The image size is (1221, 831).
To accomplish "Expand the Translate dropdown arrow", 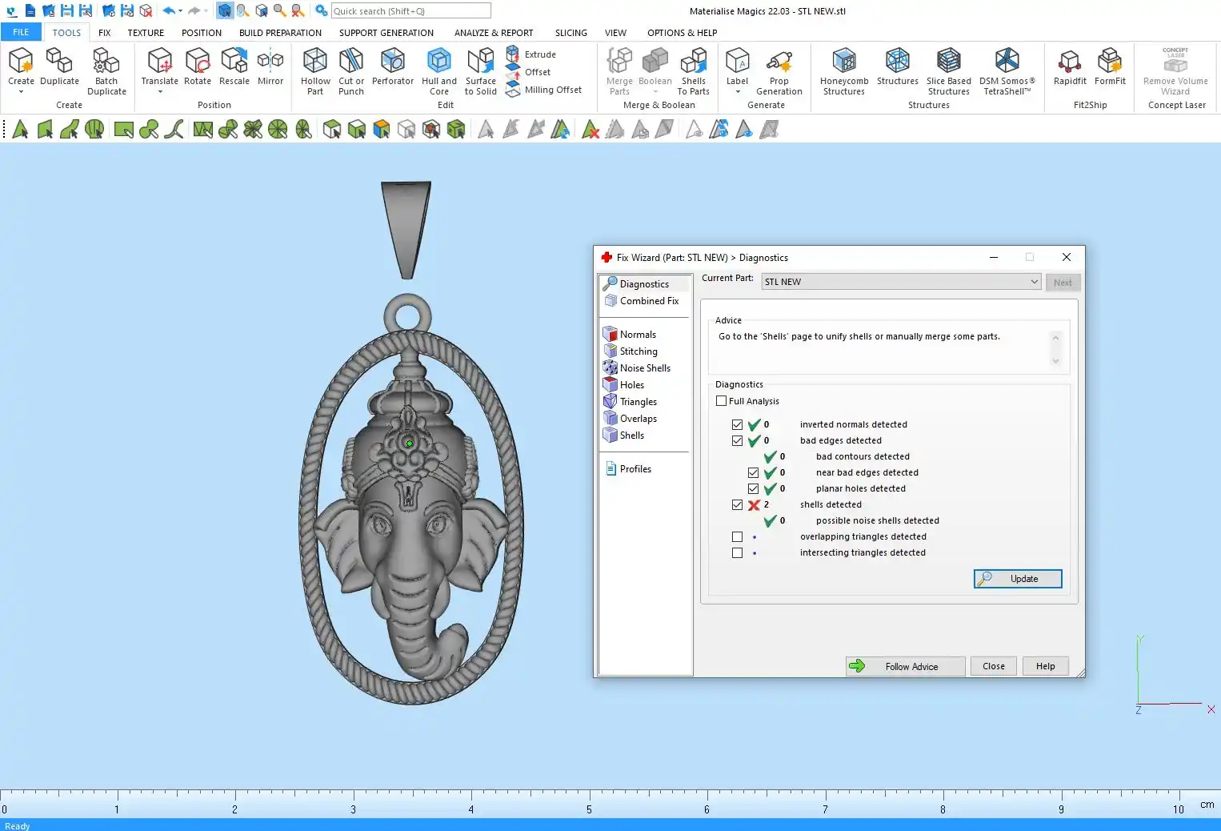I will tap(160, 92).
